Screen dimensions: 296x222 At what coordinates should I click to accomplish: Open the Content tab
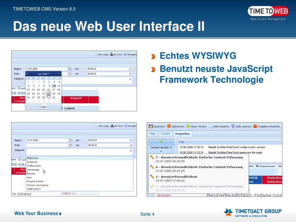click(x=165, y=134)
